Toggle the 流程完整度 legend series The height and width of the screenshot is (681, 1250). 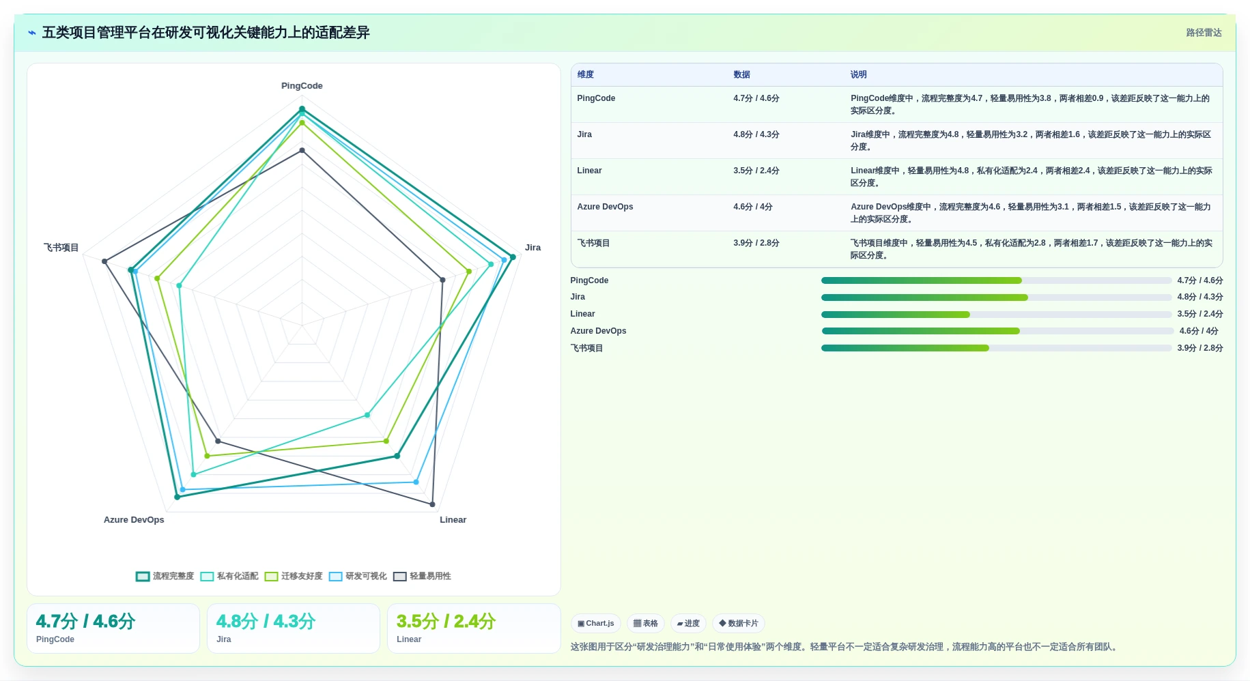tap(165, 576)
